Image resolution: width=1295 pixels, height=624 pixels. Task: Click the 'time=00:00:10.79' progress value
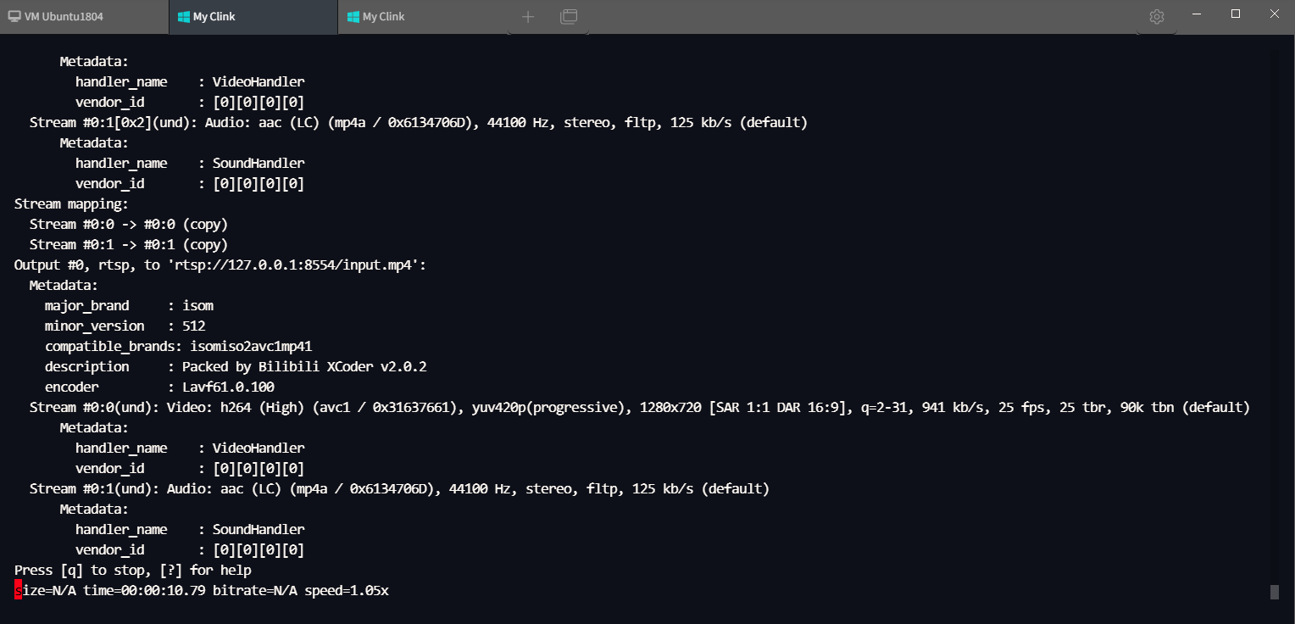144,590
